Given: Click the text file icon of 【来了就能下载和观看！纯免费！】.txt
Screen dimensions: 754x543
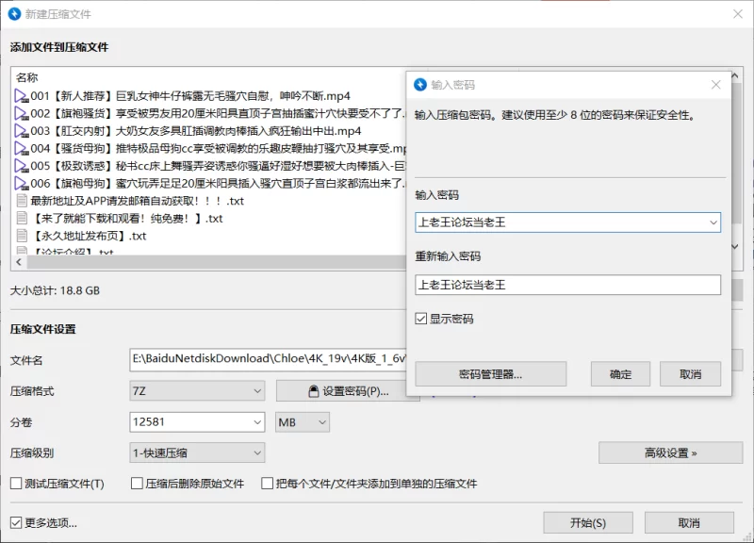Looking at the screenshot, I should (22, 219).
